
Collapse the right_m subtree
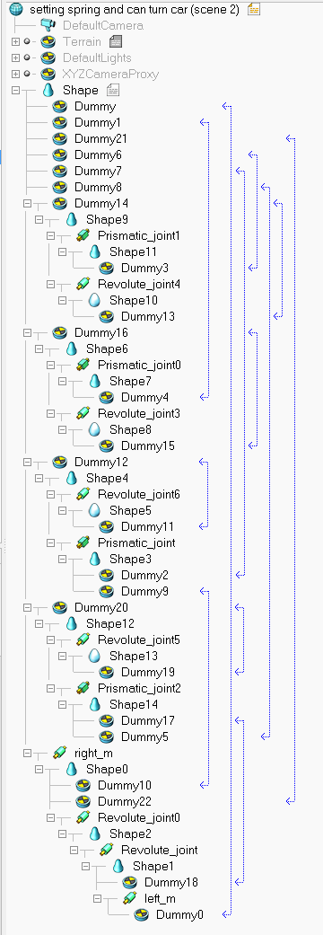click(x=27, y=754)
